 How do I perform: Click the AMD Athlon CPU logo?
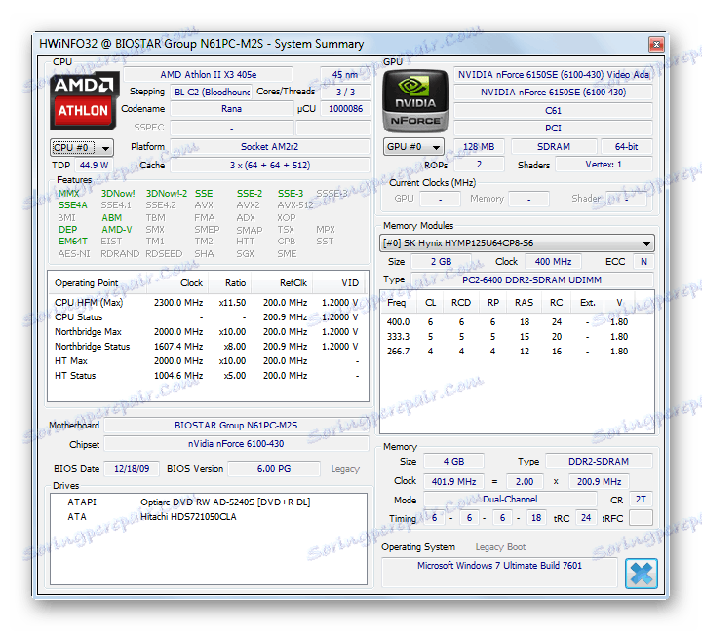coord(85,100)
